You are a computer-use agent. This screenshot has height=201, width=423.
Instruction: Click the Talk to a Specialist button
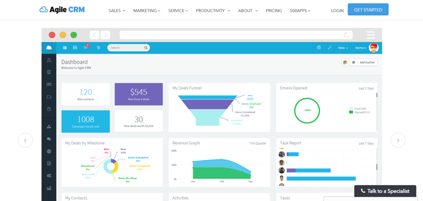click(385, 191)
